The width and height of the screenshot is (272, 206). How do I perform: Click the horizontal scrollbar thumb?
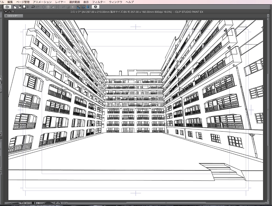tap(166, 203)
